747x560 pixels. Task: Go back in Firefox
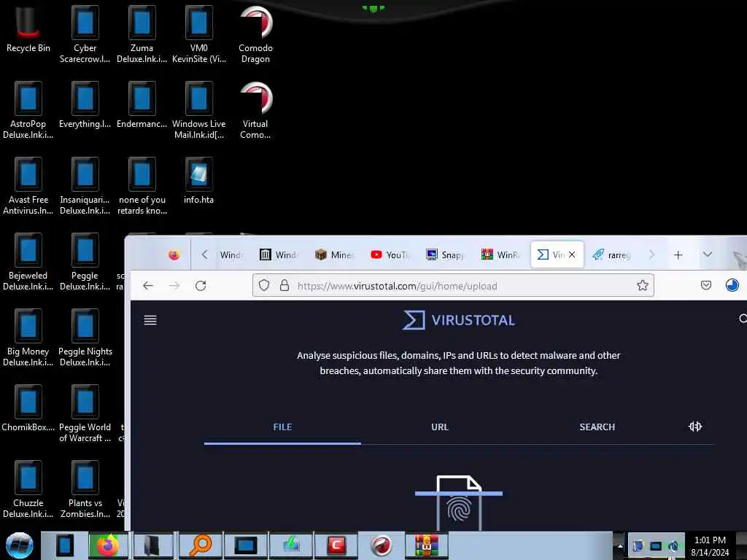click(x=148, y=285)
